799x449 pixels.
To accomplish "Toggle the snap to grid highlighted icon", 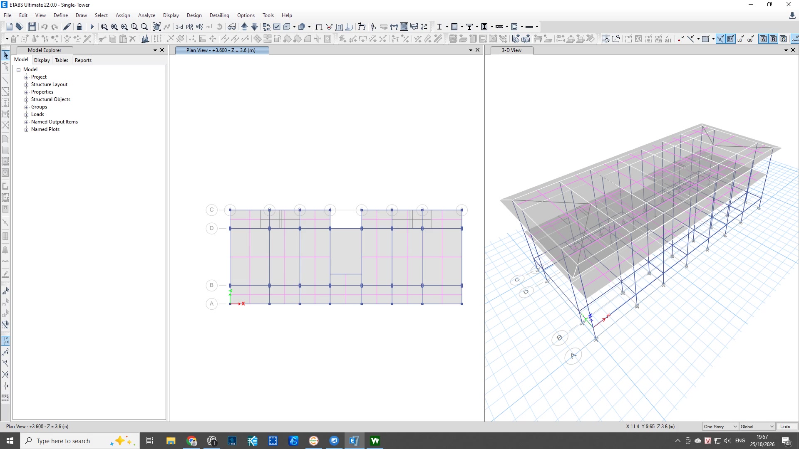I will [x=730, y=39].
